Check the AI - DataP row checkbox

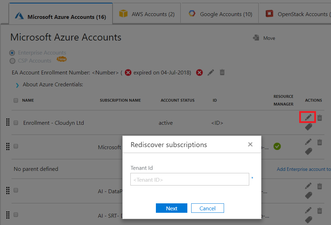[16, 190]
